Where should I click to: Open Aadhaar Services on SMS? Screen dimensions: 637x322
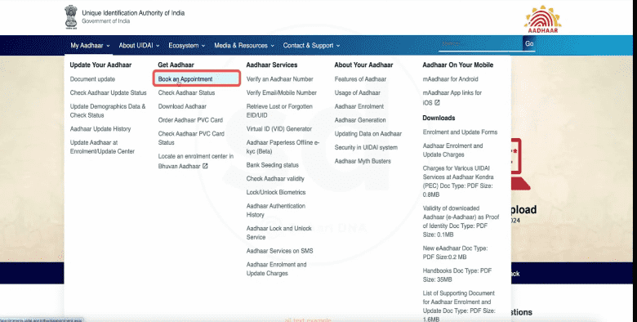(x=279, y=251)
